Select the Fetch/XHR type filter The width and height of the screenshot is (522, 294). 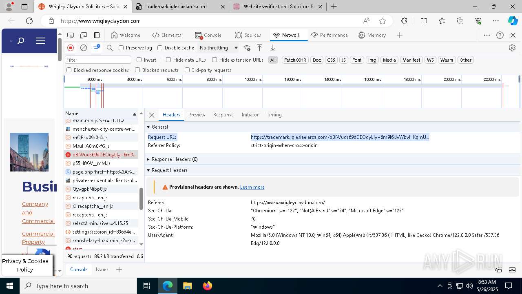coord(295,60)
